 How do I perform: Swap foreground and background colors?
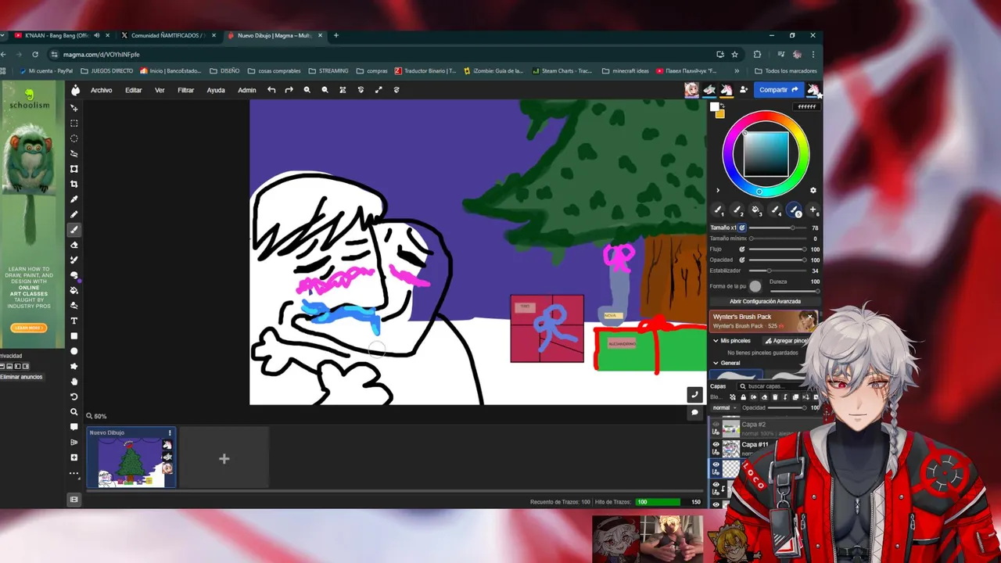tap(723, 106)
